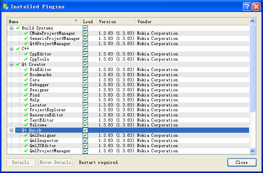The height and width of the screenshot is (173, 263).
Task: Collapse the Qt Quick tree group
Action: coord(11,130)
